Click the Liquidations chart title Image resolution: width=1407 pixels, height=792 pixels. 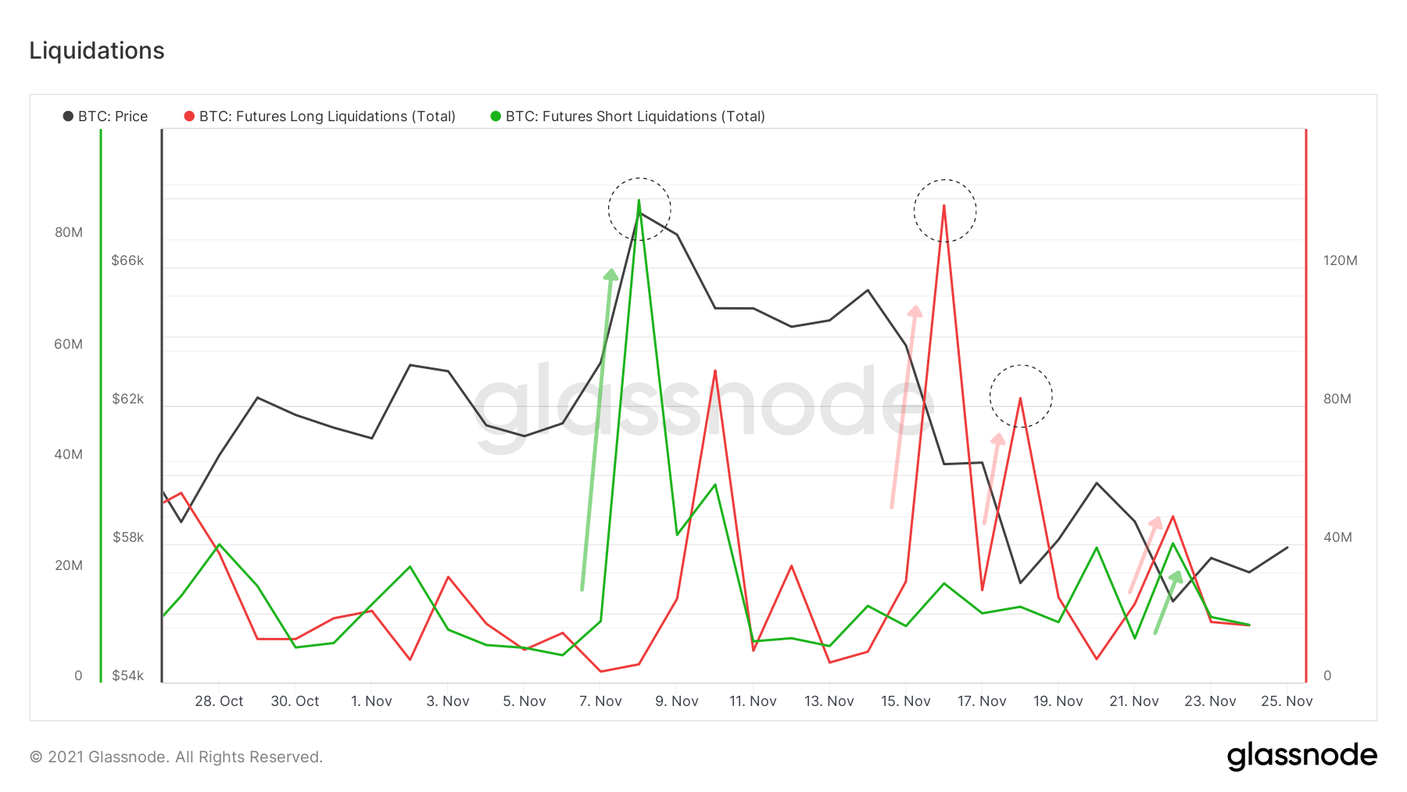(x=97, y=51)
